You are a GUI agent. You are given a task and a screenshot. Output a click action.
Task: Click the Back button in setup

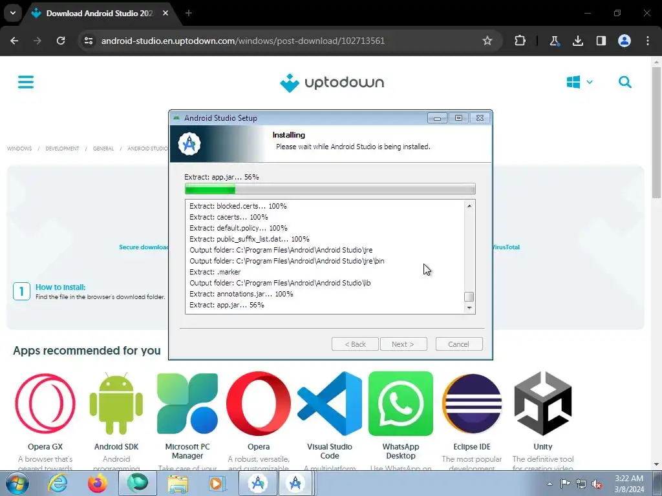pos(355,344)
